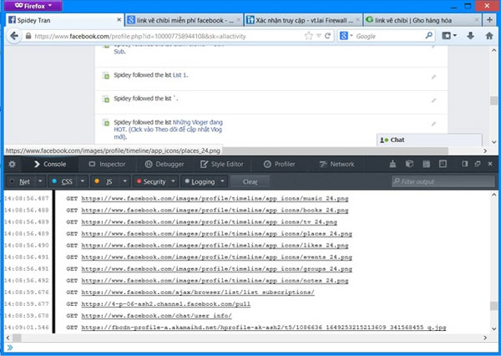
Task: Open a new tab with plus button
Action: pos(489,20)
